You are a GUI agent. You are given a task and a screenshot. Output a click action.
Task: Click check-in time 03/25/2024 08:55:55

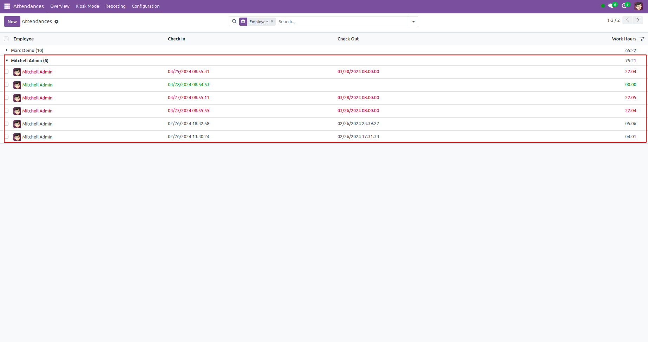pyautogui.click(x=189, y=111)
